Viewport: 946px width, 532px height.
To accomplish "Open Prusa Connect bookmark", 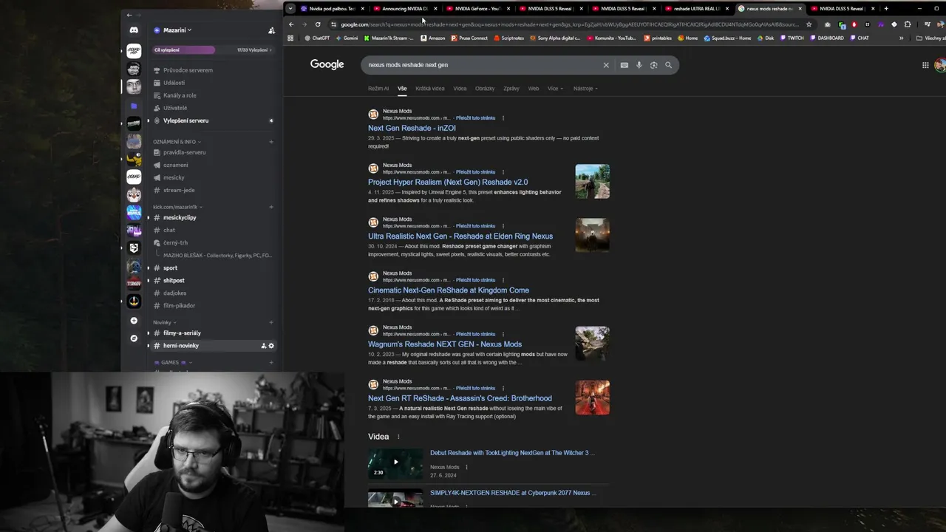I will (470, 38).
